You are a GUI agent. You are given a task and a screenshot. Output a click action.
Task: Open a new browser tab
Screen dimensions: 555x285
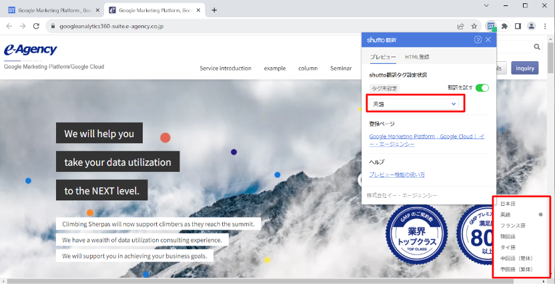pyautogui.click(x=214, y=10)
